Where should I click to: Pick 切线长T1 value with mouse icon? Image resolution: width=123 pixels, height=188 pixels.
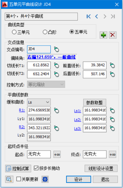[x=56, y=66]
